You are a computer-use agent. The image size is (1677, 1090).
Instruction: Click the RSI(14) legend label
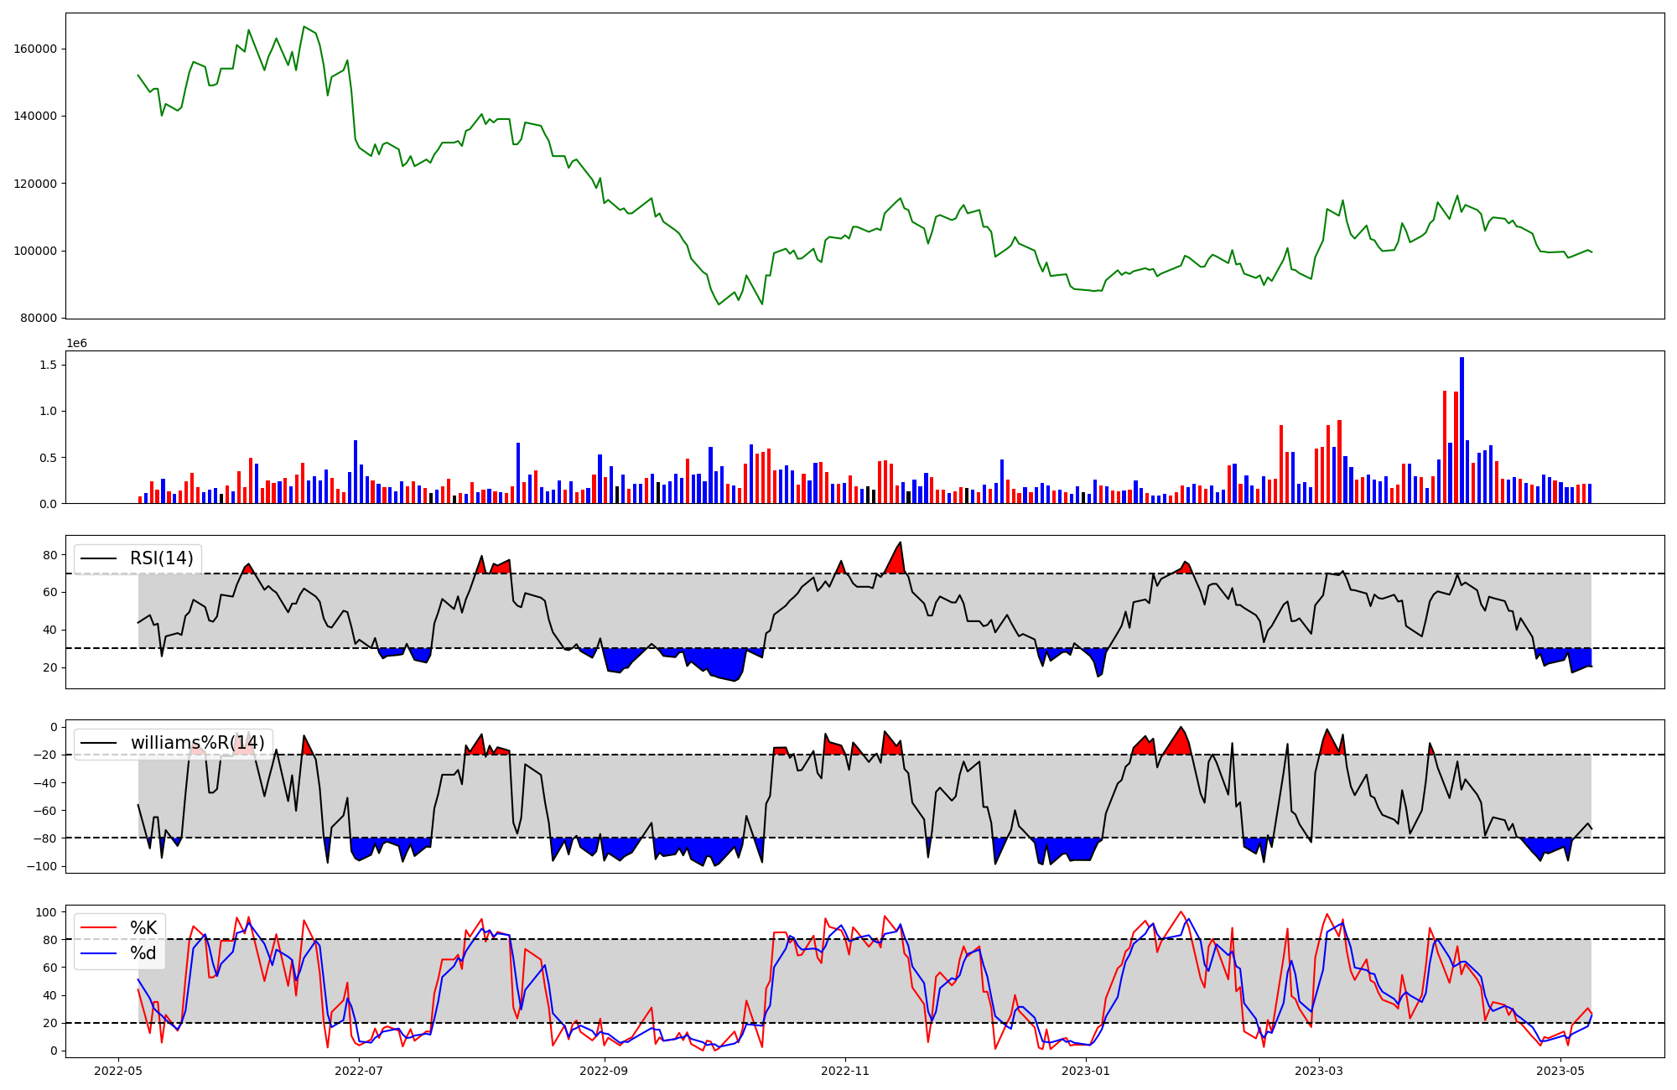pyautogui.click(x=161, y=558)
